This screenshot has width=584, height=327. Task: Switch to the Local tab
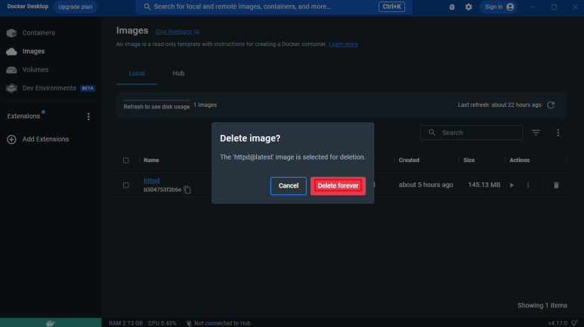click(137, 73)
